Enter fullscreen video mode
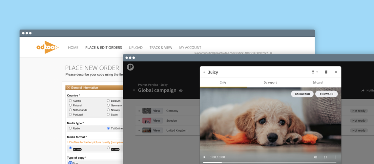 (325, 157)
